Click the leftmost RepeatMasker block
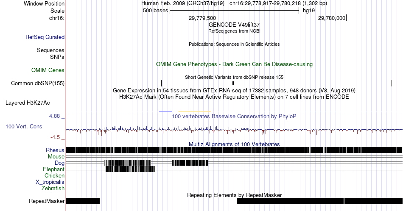Viewport: 403px width, 211px height. click(83, 201)
